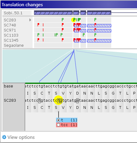
Task: Select the 't' variant radio button
Action: 58,120
